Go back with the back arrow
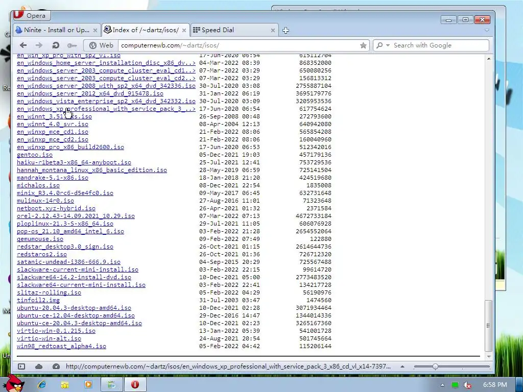 point(23,45)
